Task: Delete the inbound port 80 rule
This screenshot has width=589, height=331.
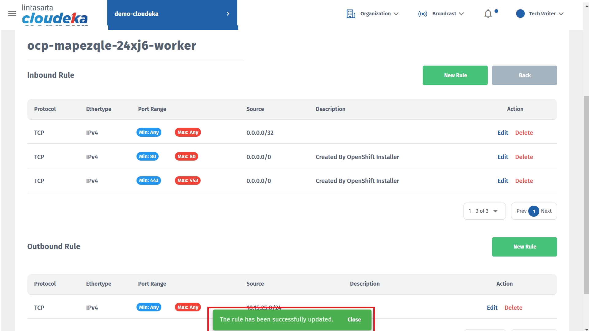Action: [x=524, y=157]
